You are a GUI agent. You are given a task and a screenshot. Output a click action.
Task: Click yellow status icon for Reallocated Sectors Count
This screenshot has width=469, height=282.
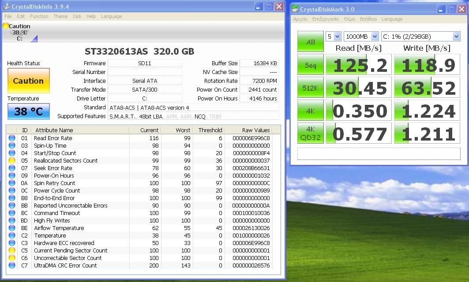tap(12, 161)
